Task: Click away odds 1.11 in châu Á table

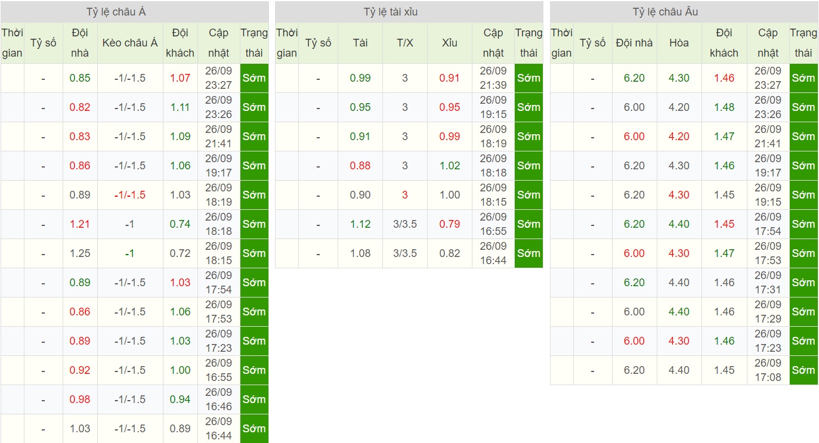Action: (180, 107)
